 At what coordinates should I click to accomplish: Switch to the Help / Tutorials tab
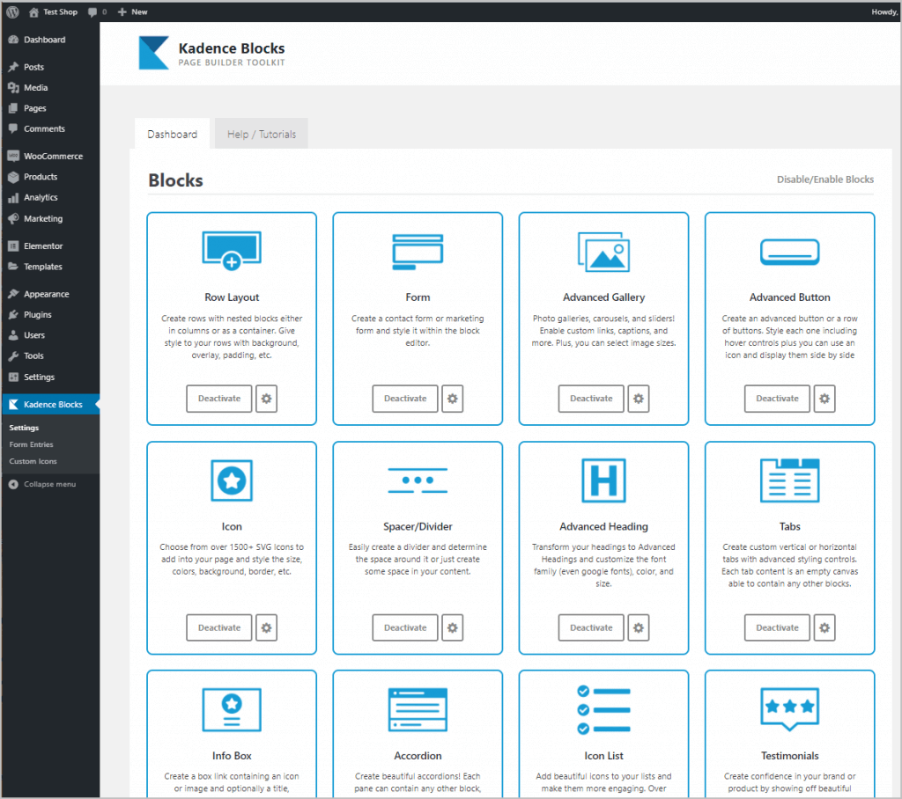262,135
